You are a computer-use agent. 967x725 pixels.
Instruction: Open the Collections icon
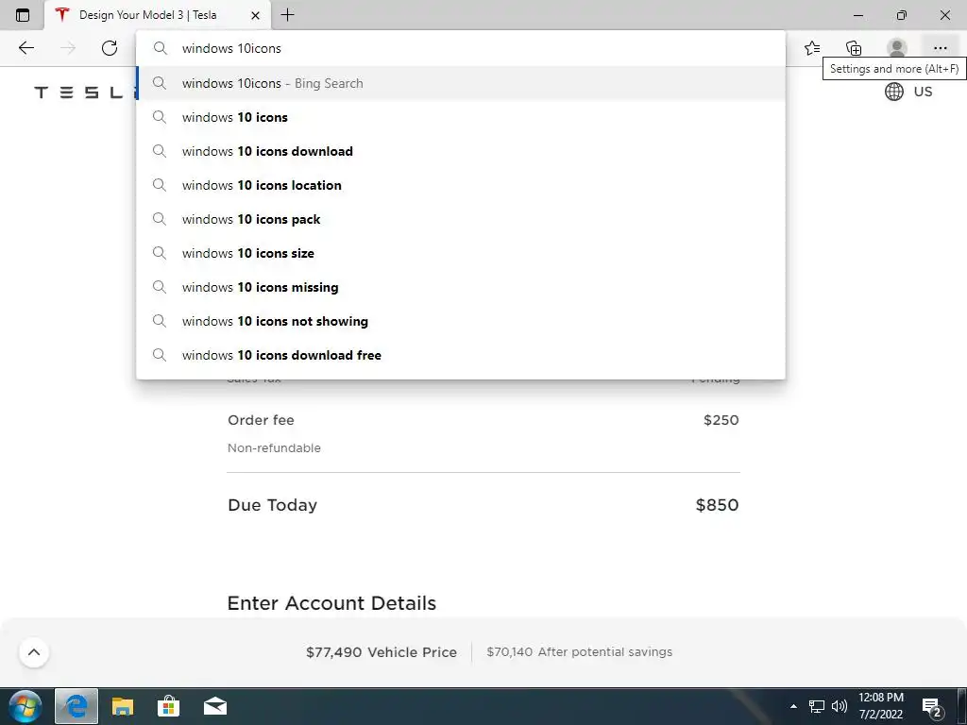854,48
